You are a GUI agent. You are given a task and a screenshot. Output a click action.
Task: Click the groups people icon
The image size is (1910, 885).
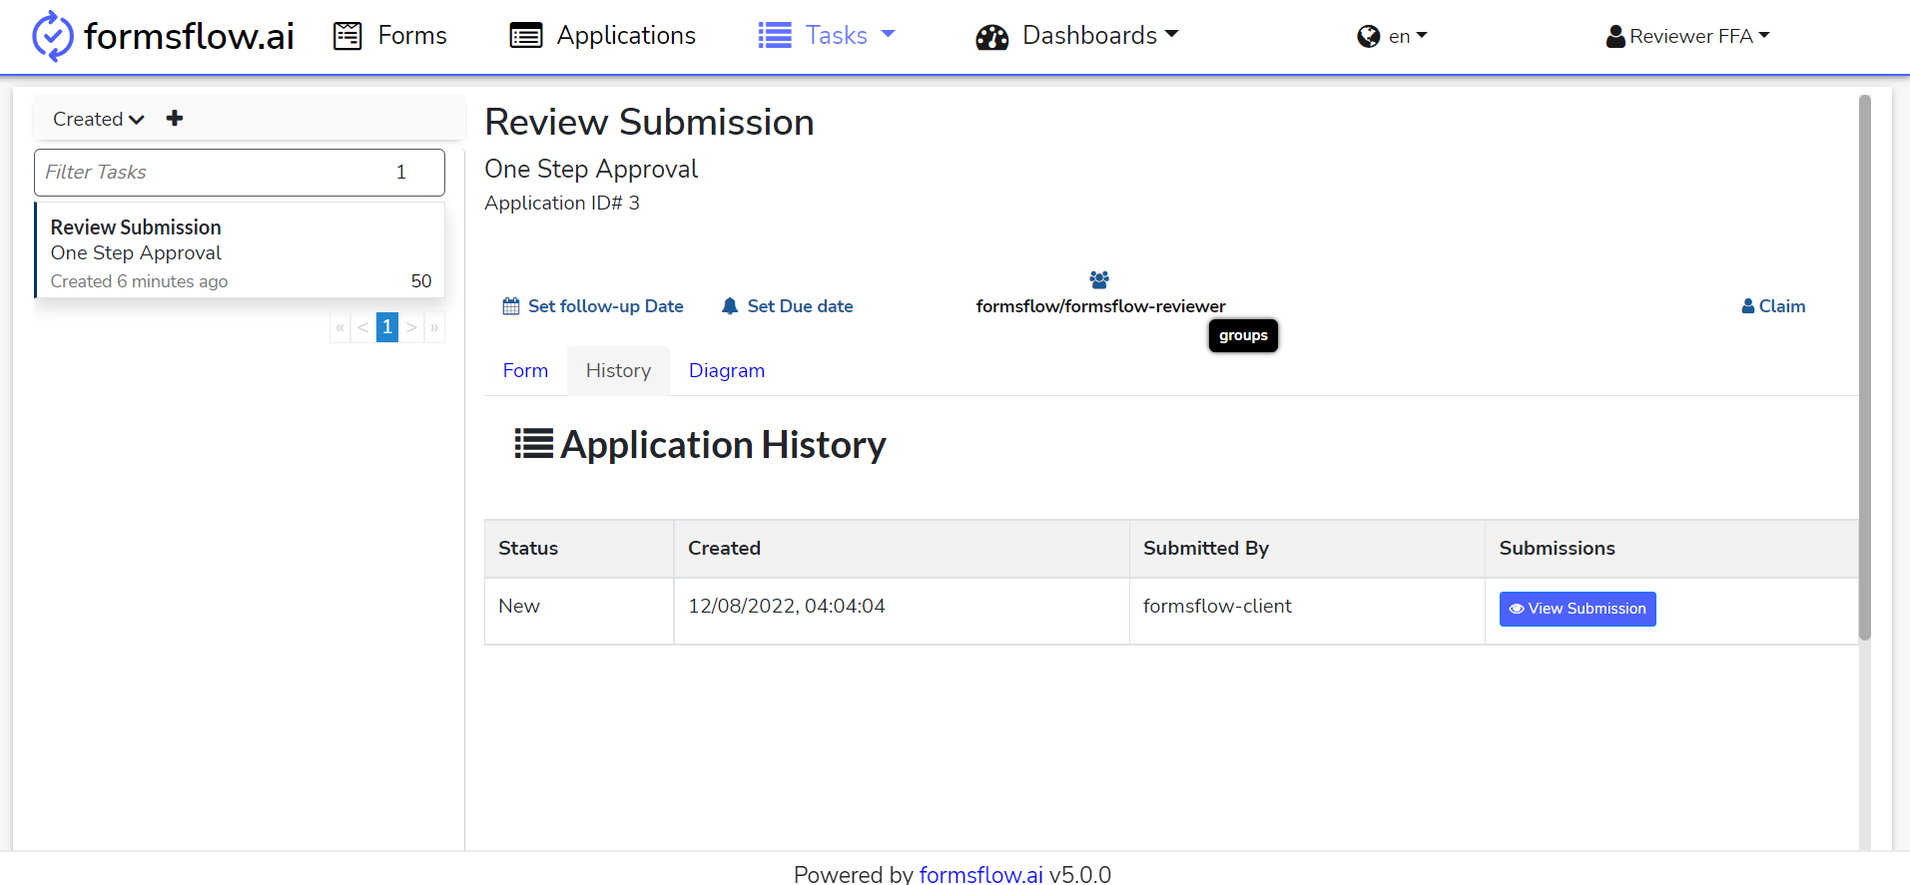[x=1099, y=279]
